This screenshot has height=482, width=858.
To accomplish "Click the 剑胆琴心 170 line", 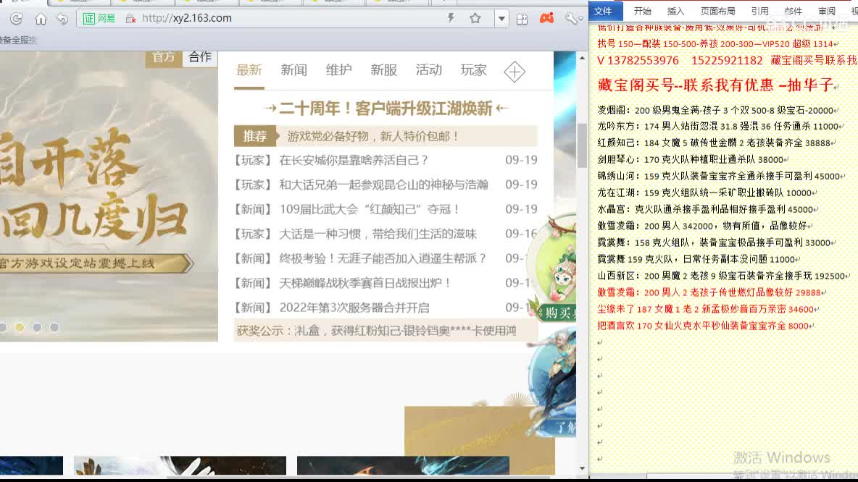I will click(x=691, y=159).
